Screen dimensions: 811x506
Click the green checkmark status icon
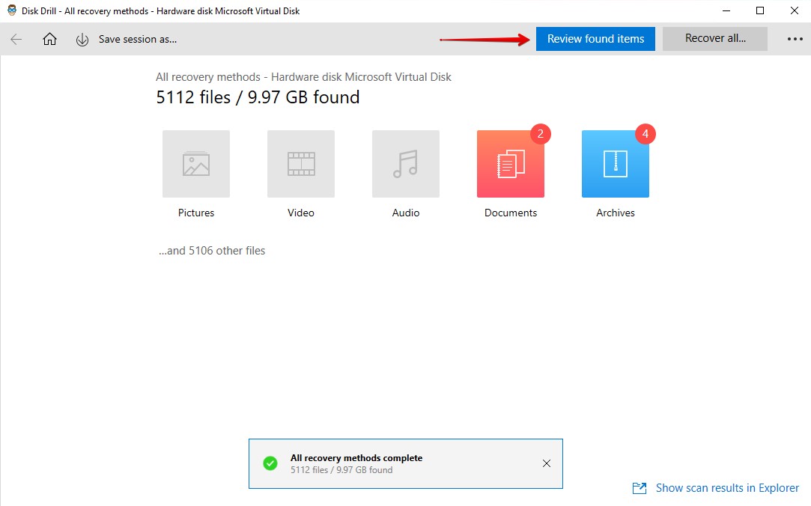pos(270,463)
